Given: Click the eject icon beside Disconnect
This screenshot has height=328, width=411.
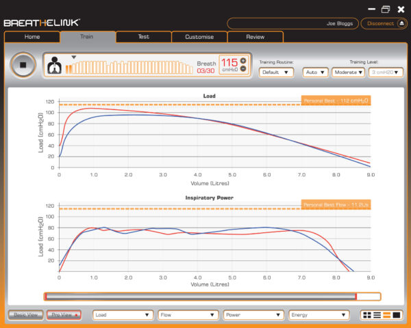Looking at the screenshot, I should pyautogui.click(x=401, y=23).
